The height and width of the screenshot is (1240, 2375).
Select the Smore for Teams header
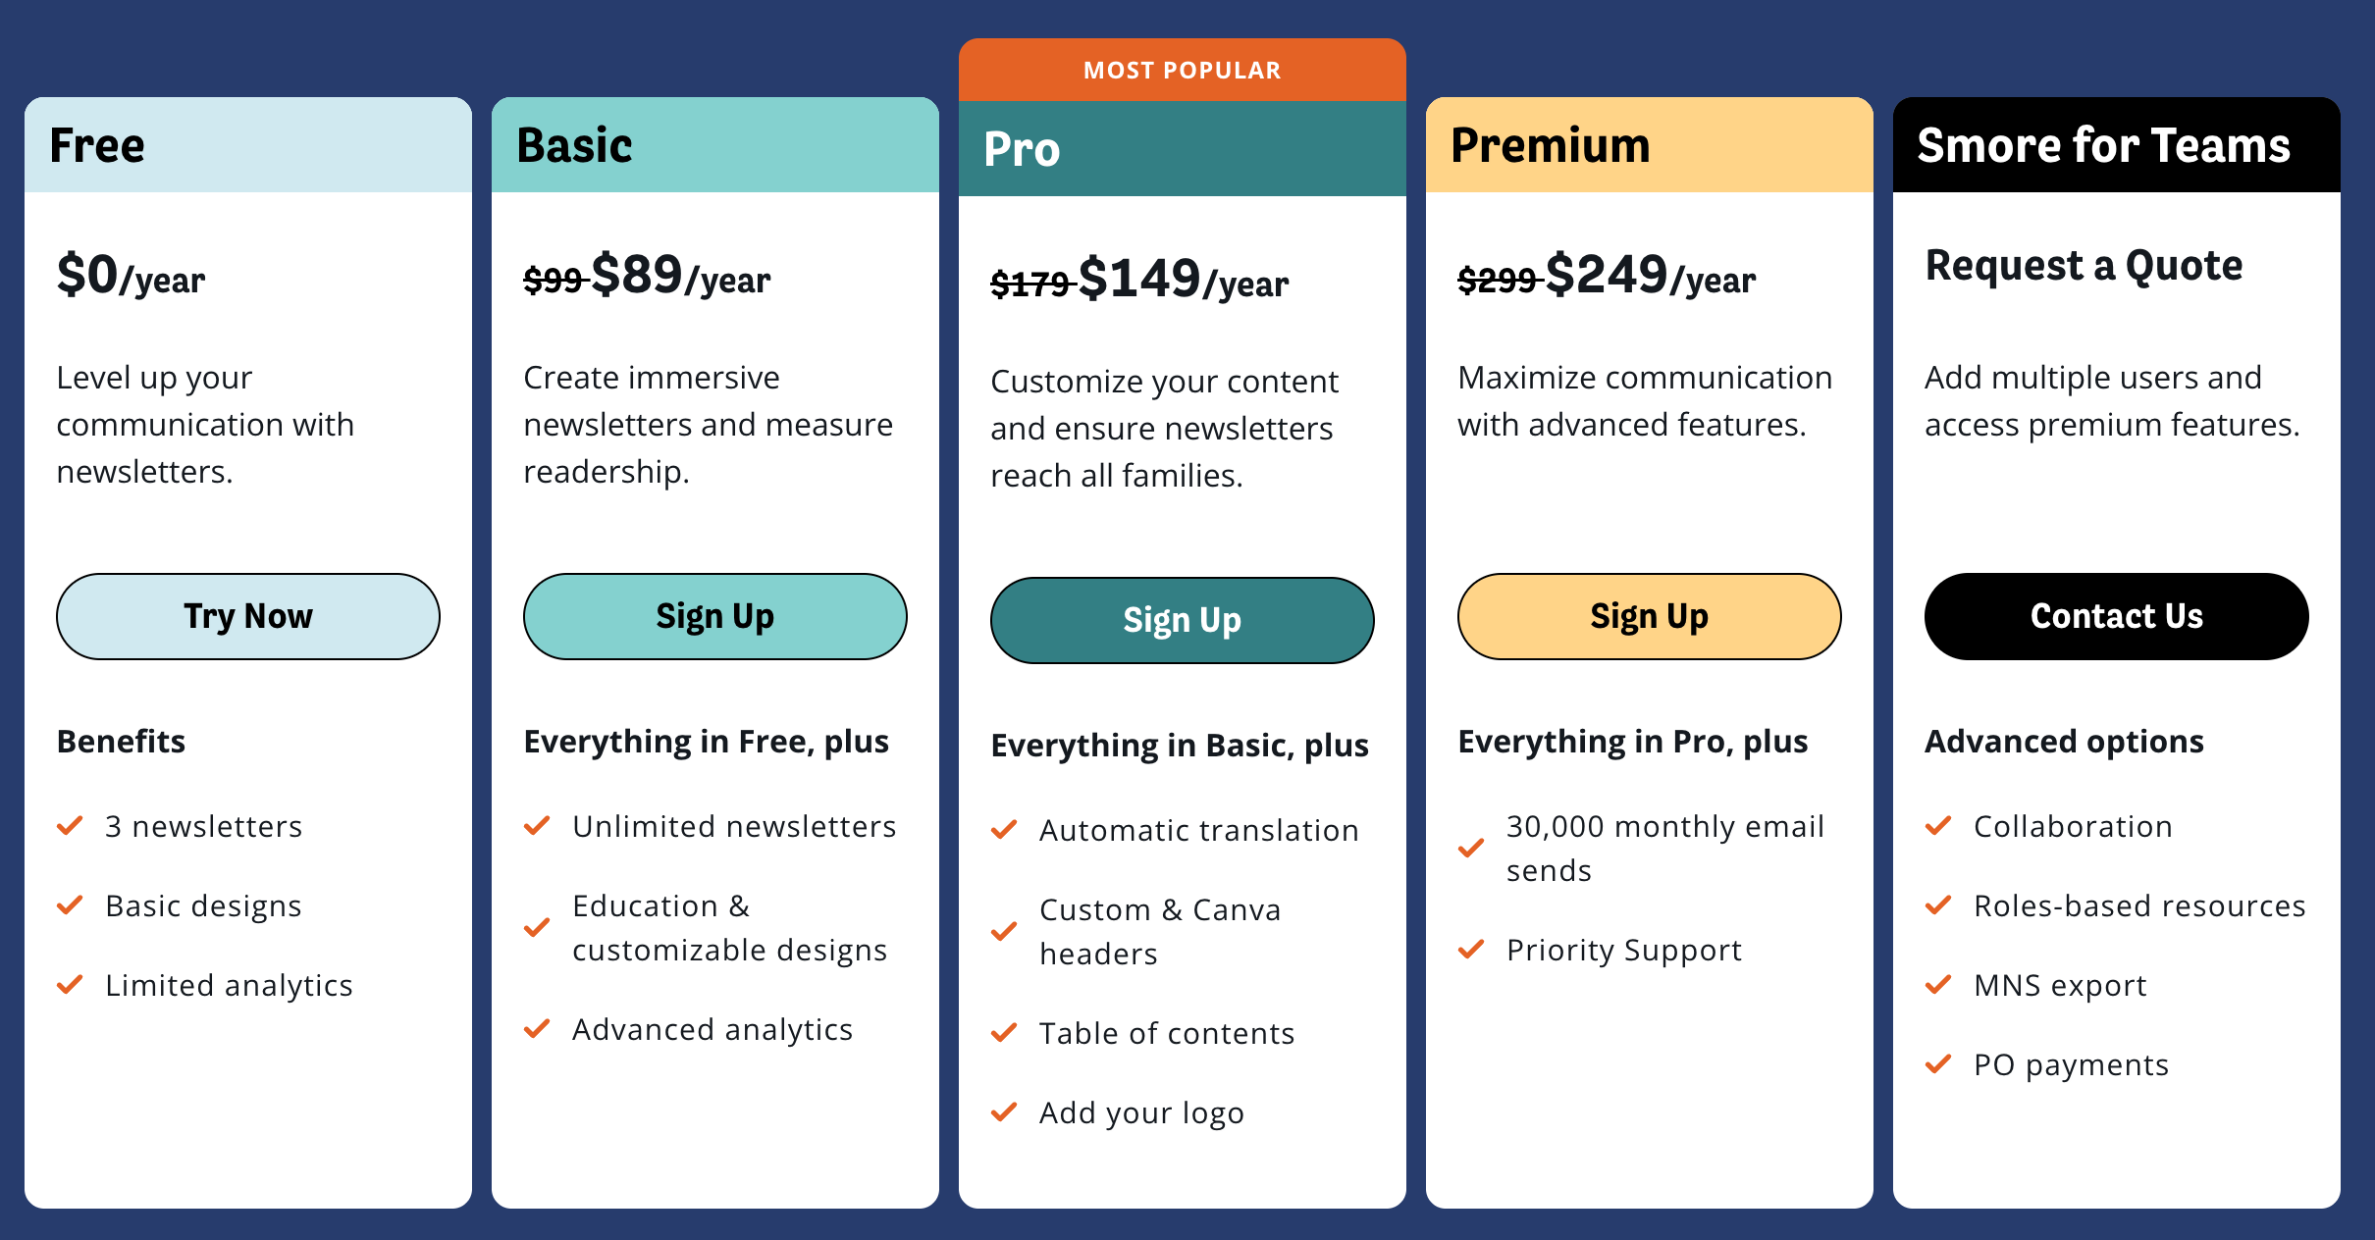[x=2117, y=145]
